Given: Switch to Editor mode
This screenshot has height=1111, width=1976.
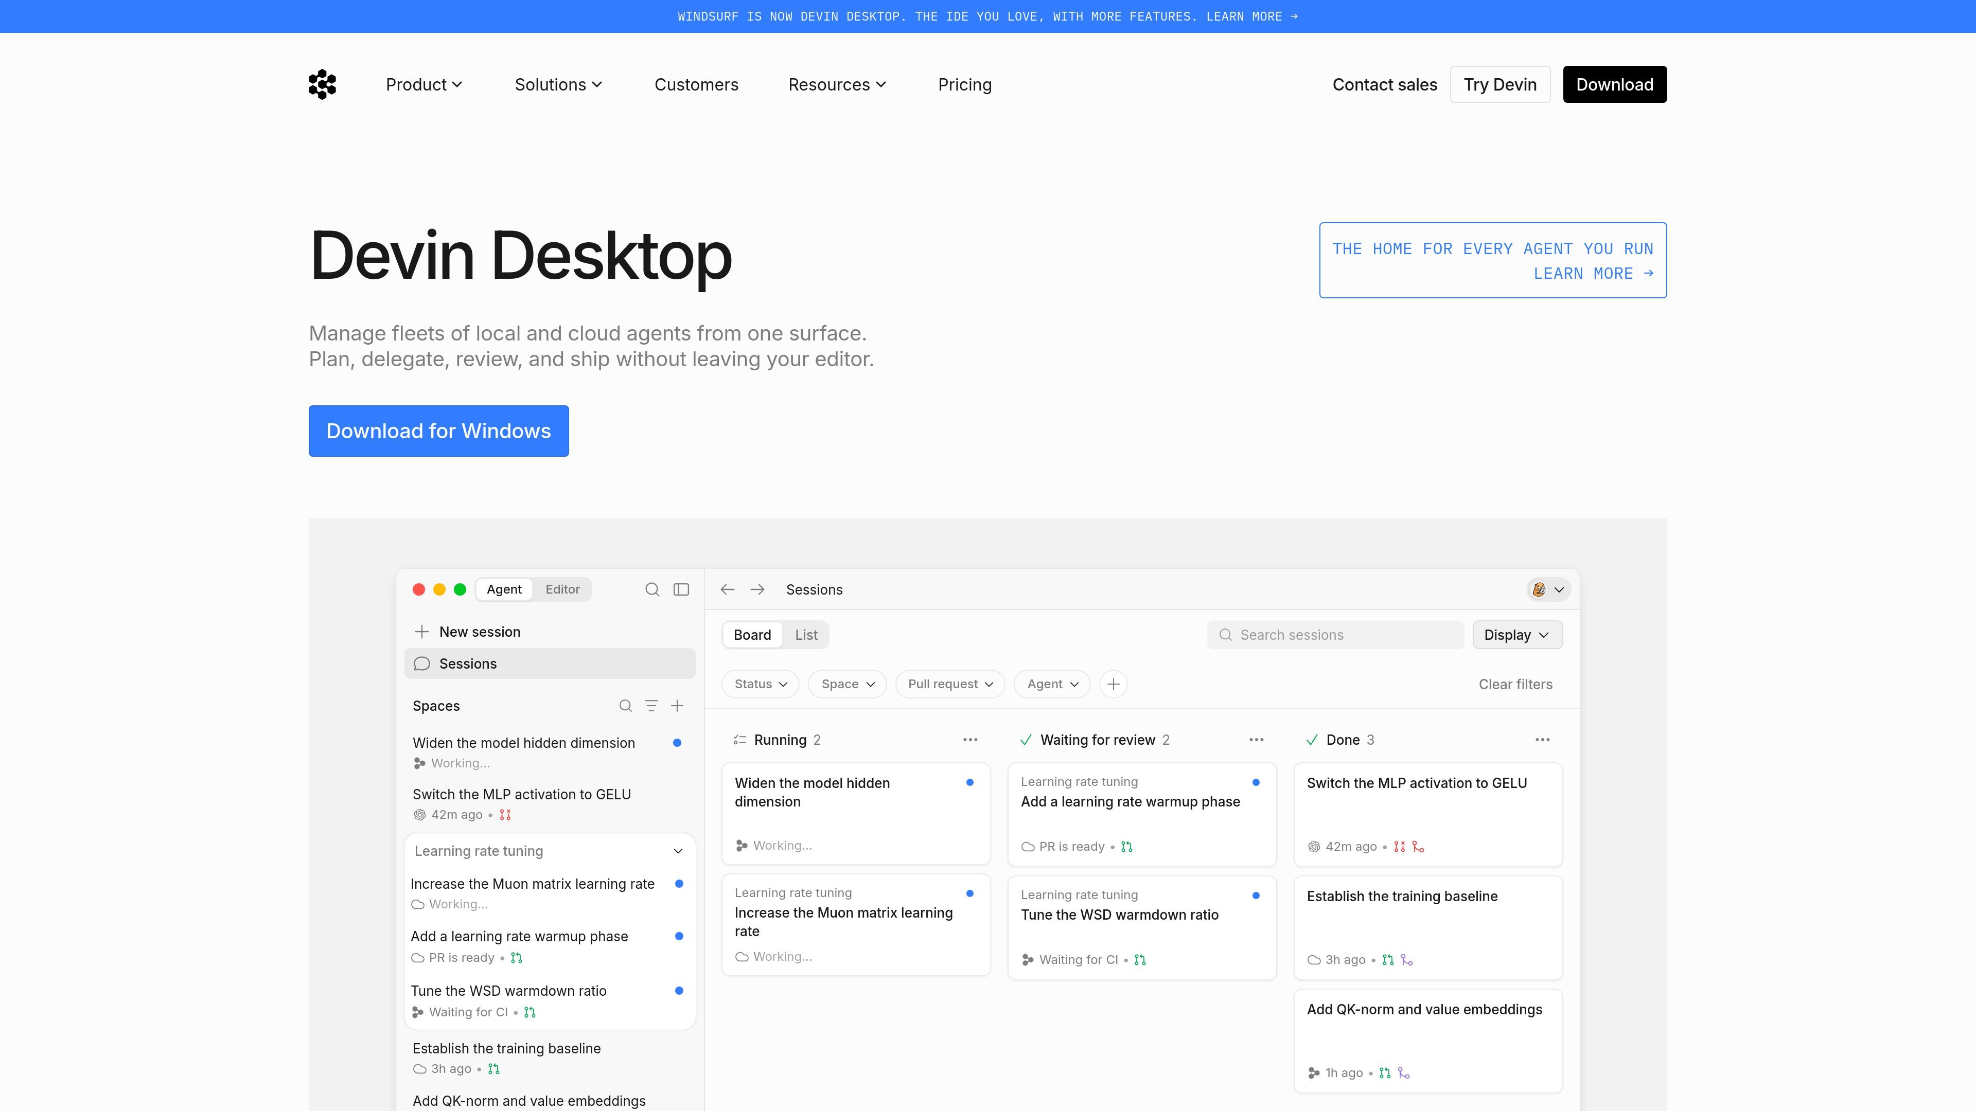Looking at the screenshot, I should pyautogui.click(x=562, y=589).
